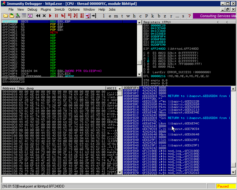Image resolution: width=237 pixels, height=190 pixels.
Task: Open the Log window via 'l' button
Action: click(104, 16)
